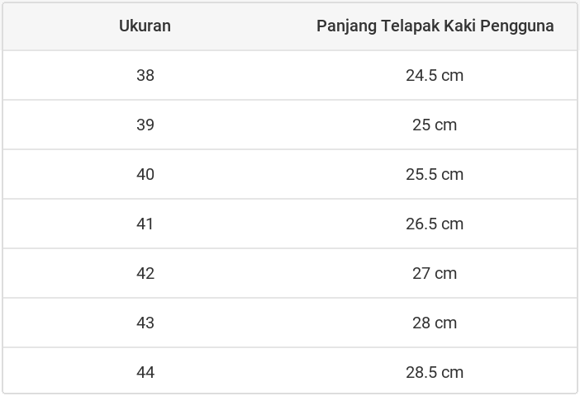Image resolution: width=580 pixels, height=396 pixels.
Task: Click the Ukuran column header
Action: [x=145, y=26]
